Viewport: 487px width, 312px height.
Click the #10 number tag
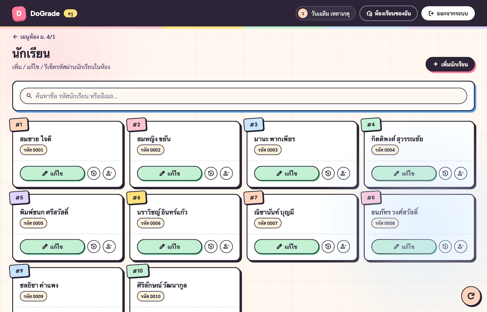[x=138, y=271]
